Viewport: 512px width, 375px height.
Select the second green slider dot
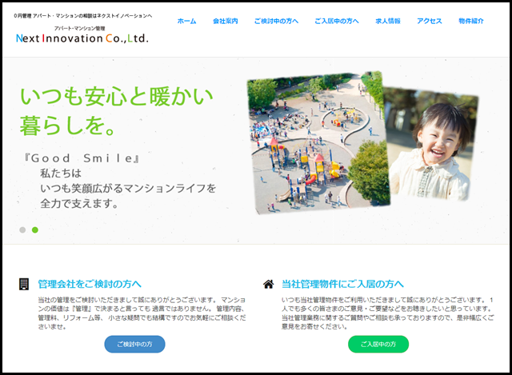pos(35,229)
